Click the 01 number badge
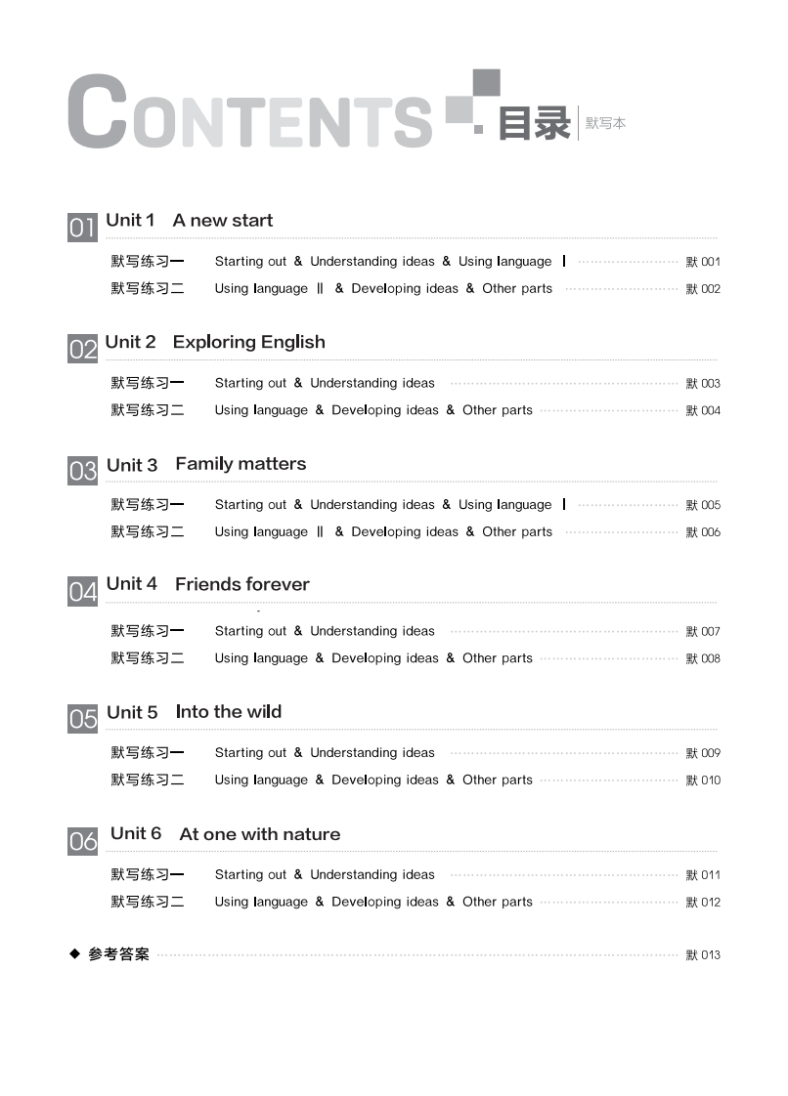 82,228
